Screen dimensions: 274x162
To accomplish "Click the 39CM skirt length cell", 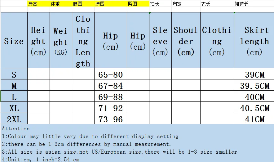I will [x=254, y=74].
